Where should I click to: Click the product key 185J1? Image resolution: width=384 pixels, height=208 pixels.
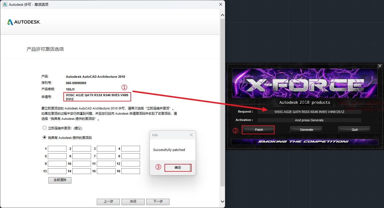pos(71,89)
